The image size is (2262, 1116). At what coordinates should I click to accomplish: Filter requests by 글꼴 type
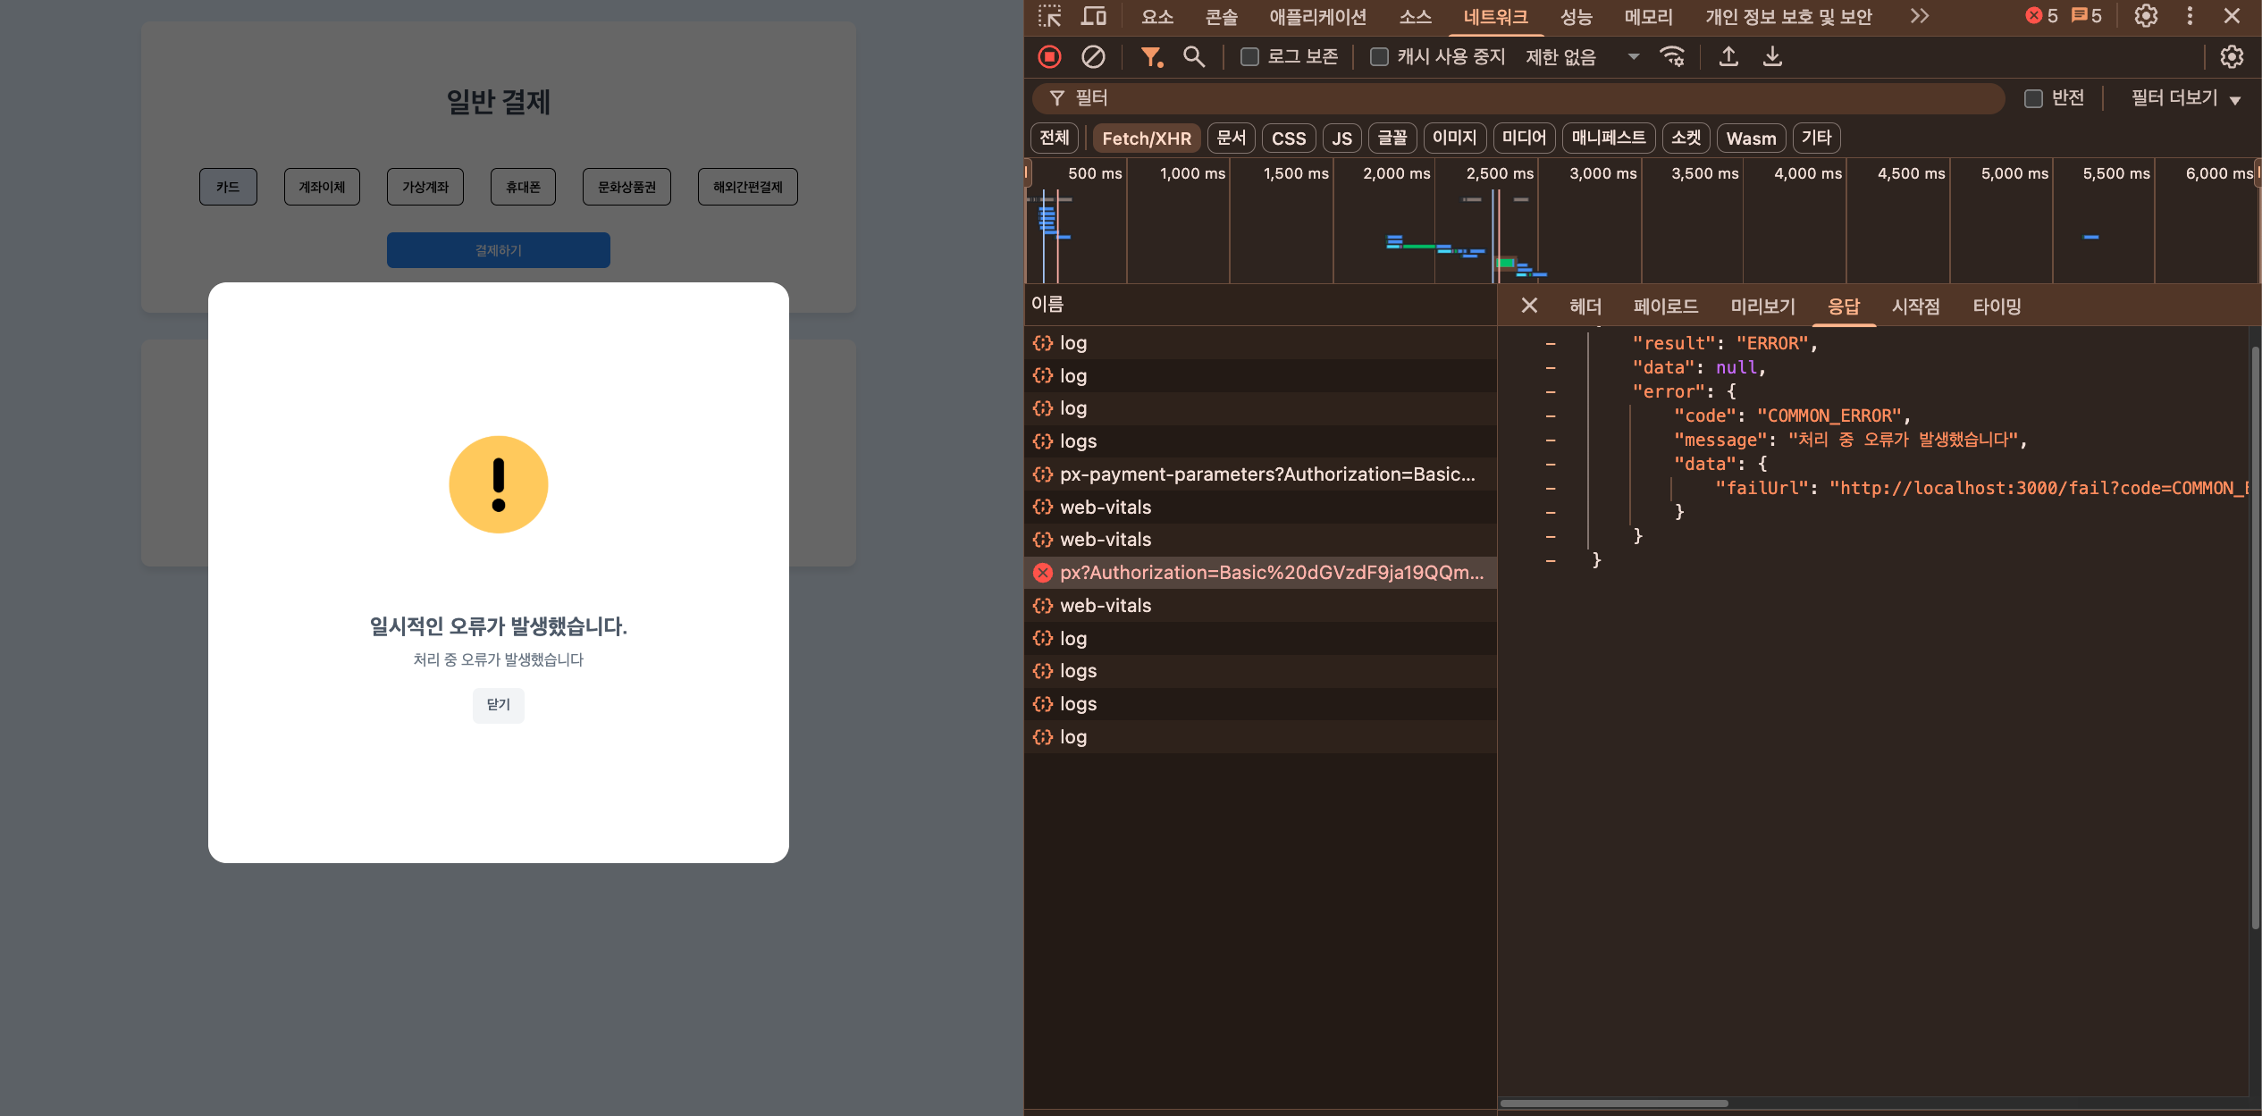click(x=1392, y=138)
